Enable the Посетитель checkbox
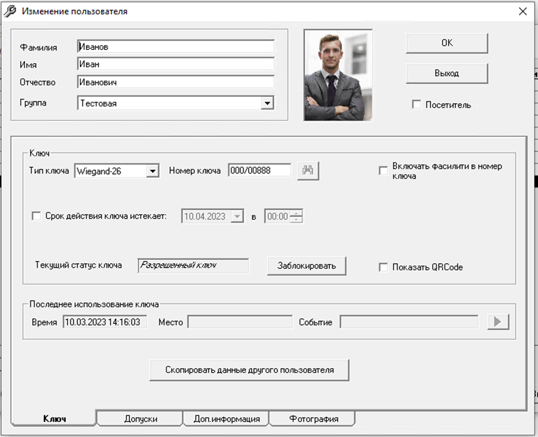538x437 pixels. pos(416,105)
